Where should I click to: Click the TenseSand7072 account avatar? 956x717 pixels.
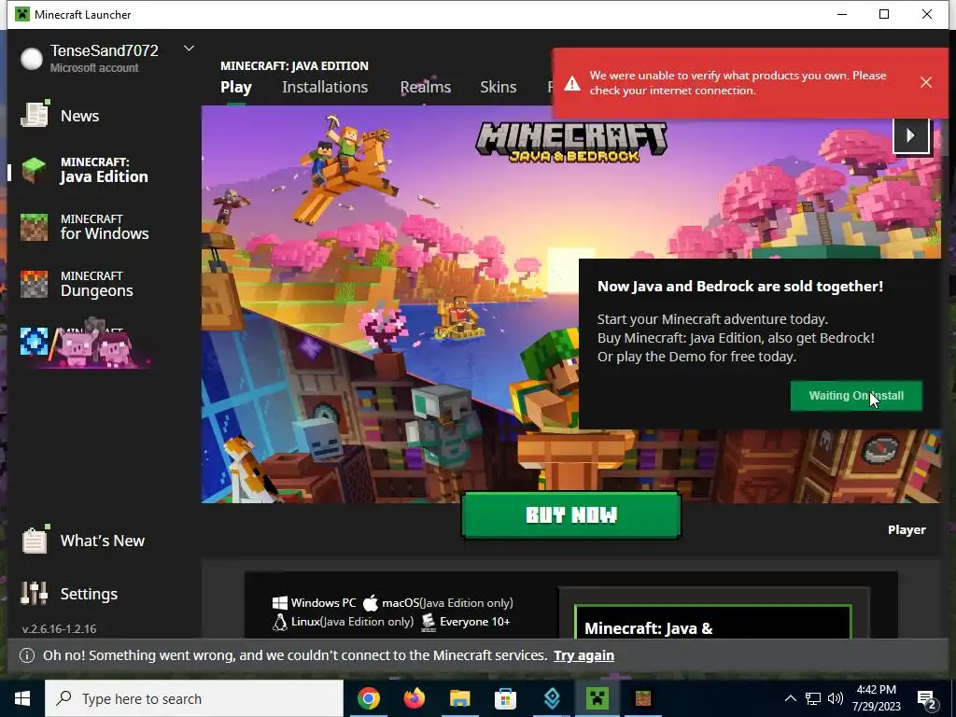click(x=31, y=59)
